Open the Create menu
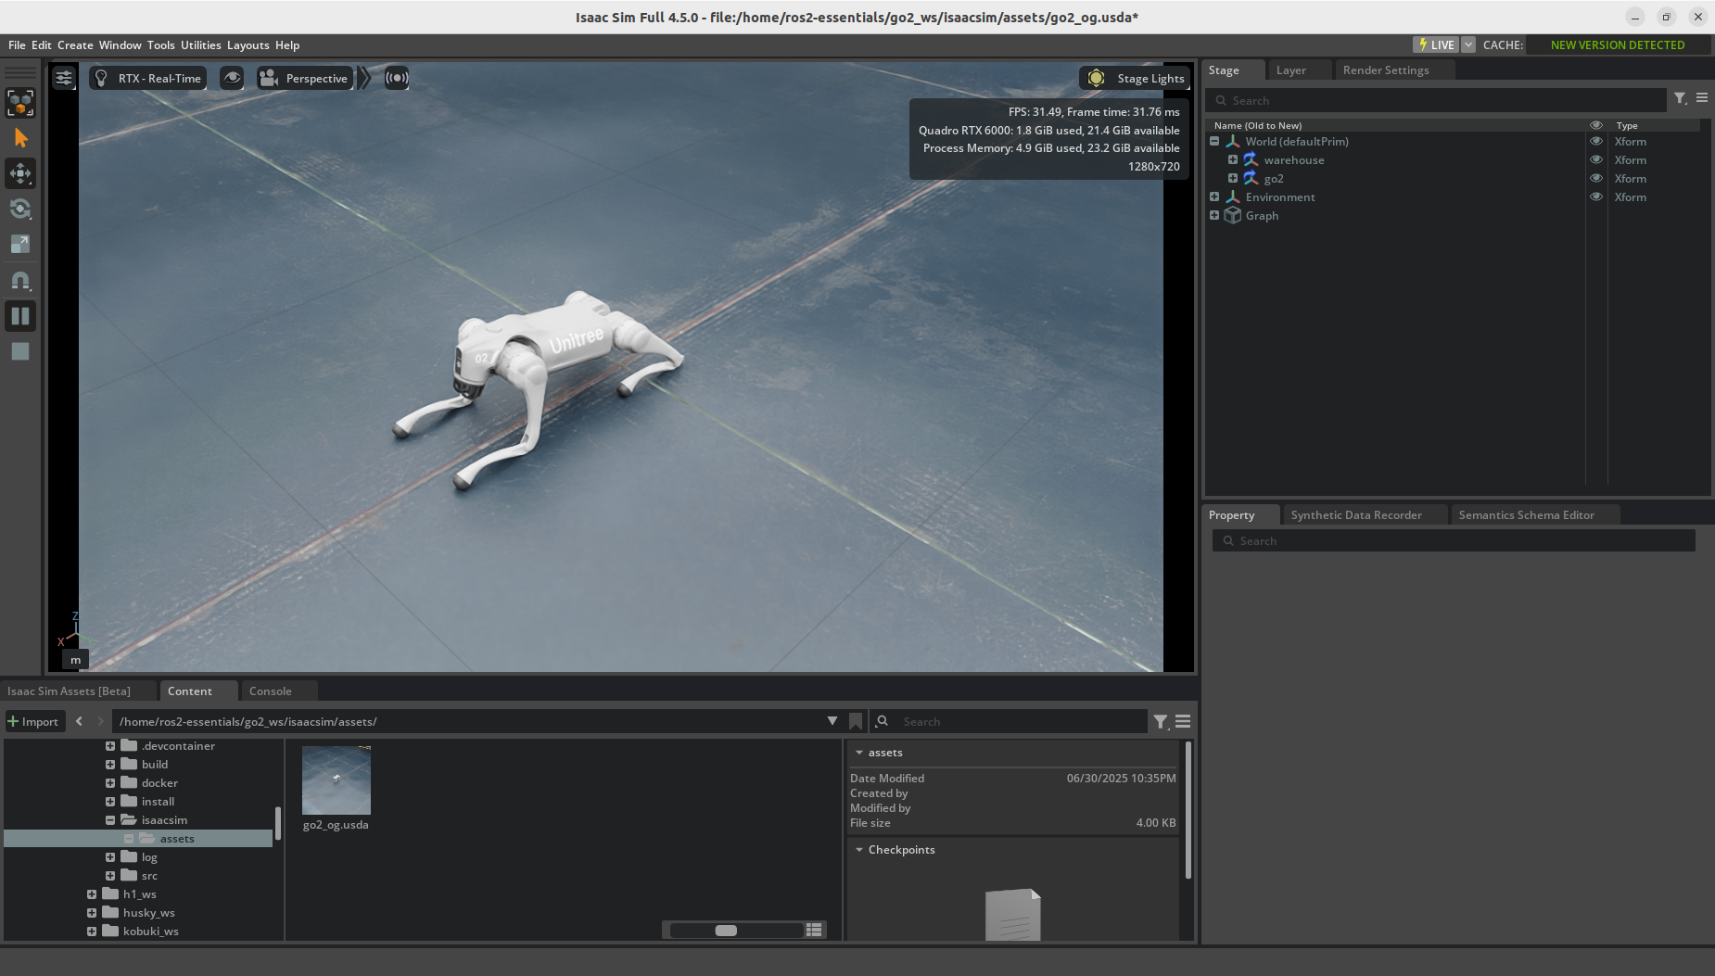This screenshot has width=1715, height=976. tap(75, 44)
